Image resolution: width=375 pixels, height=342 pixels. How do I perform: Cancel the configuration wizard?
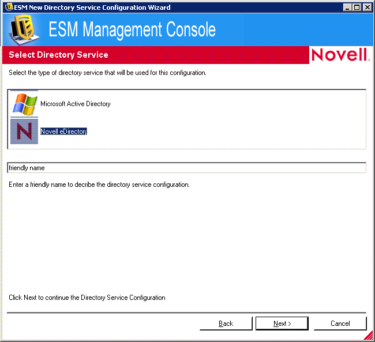(340, 324)
